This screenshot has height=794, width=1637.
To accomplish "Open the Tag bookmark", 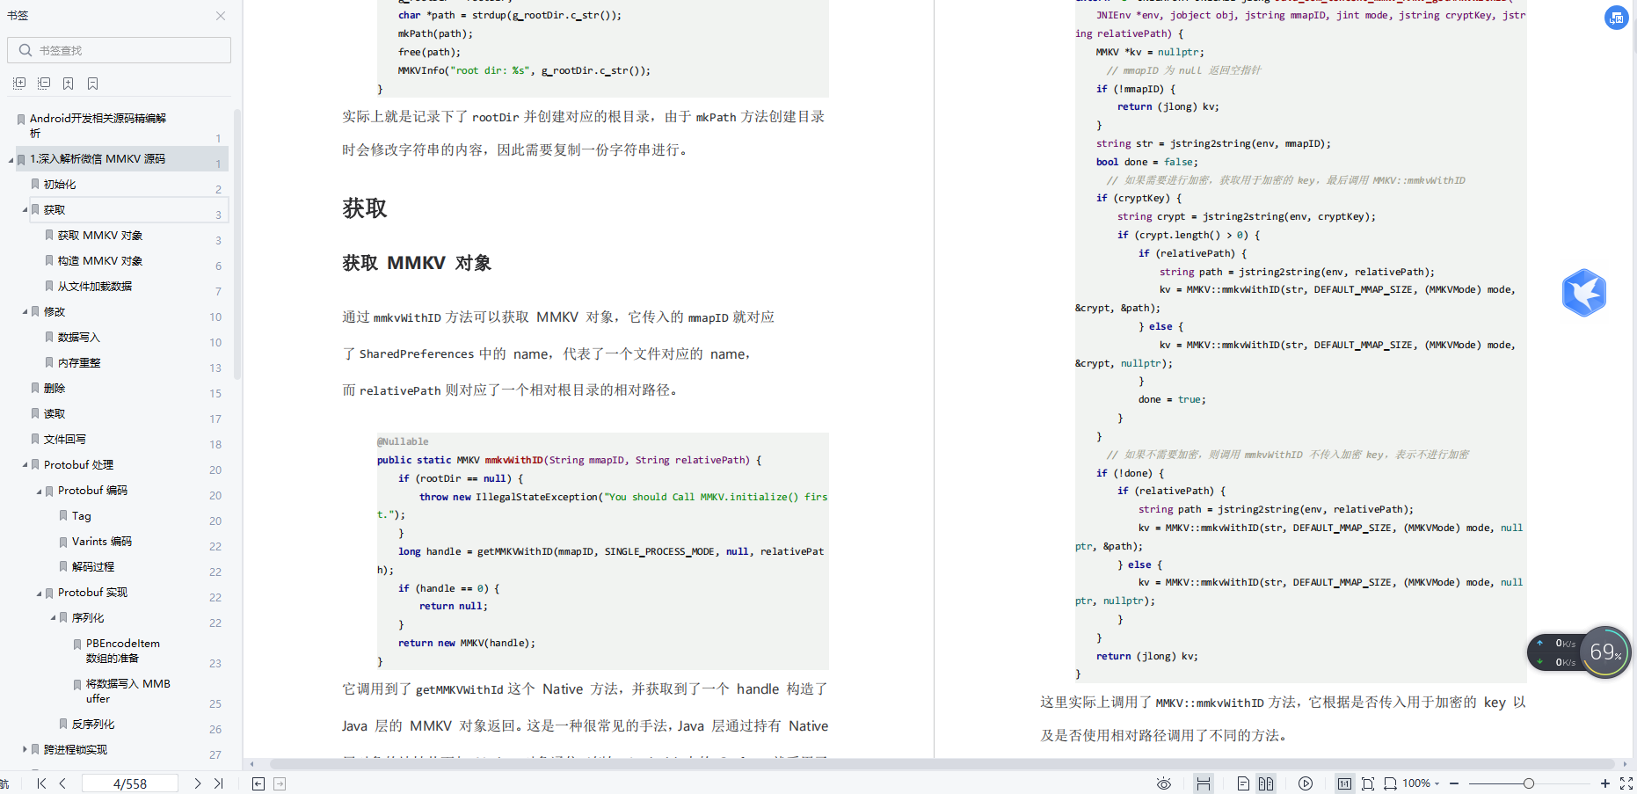I will coord(82,516).
